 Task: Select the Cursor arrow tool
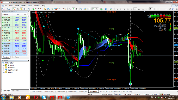pyautogui.click(x=151, y=9)
